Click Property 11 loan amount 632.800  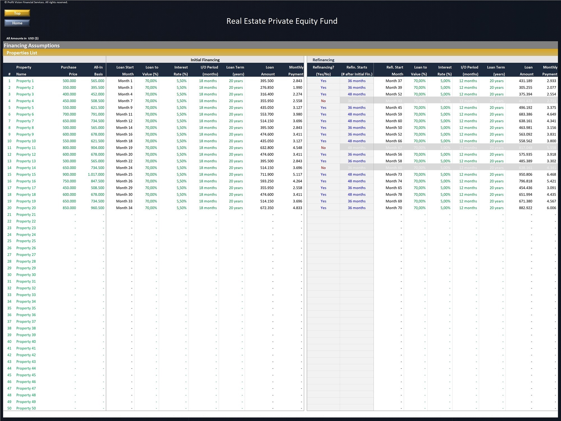point(267,148)
